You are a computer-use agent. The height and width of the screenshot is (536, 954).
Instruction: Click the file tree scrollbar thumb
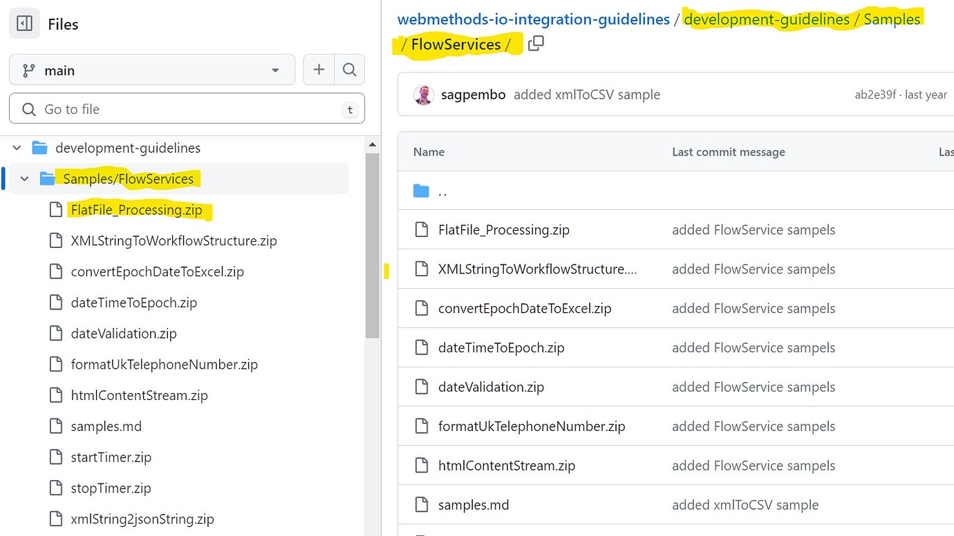coord(373,245)
